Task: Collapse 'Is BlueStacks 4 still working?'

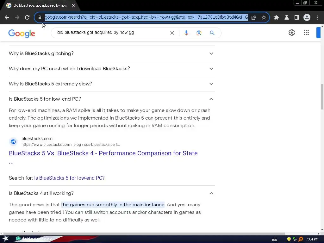Action: tap(112, 193)
